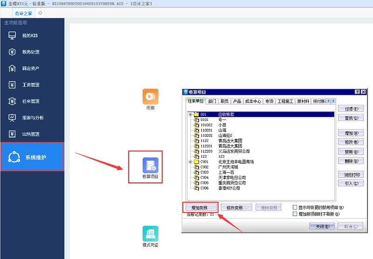Viewport: 373px width, 259px height.
Task: Switch to the 成本中心 tab
Action: [253, 101]
